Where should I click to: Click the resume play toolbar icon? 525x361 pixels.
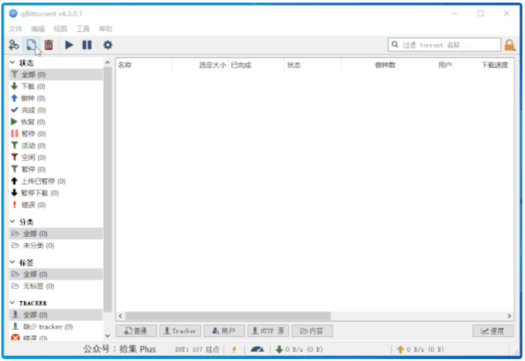pyautogui.click(x=69, y=45)
